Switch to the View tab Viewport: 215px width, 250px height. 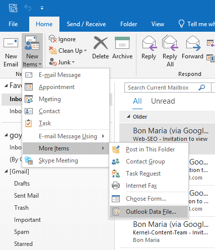[158, 24]
